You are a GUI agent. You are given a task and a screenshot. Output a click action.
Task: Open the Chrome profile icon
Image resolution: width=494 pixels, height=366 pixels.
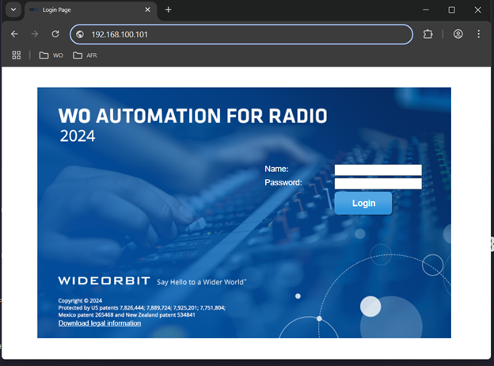[x=458, y=34]
